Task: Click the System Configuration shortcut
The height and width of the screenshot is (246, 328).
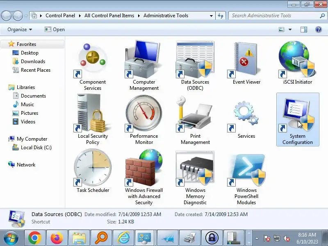Action: (x=298, y=120)
